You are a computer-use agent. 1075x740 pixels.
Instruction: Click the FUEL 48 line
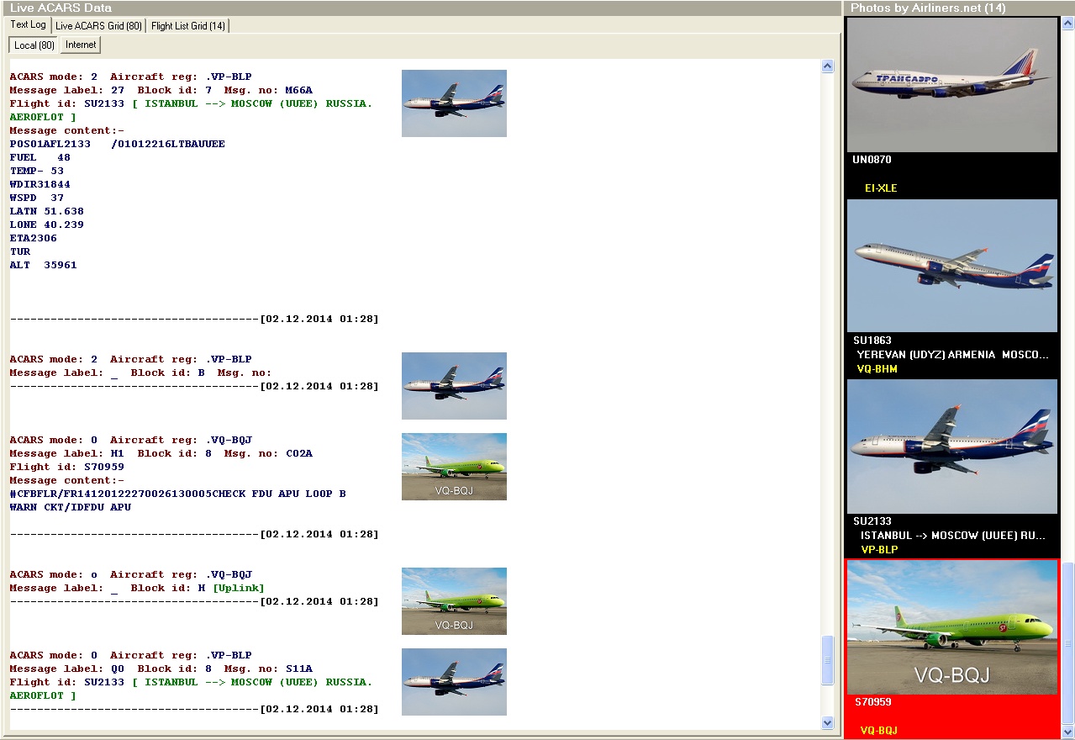(40, 157)
